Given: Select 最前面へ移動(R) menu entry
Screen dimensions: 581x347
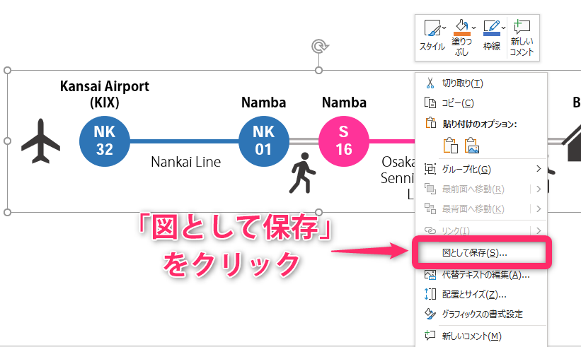Looking at the screenshot, I should (x=481, y=189).
